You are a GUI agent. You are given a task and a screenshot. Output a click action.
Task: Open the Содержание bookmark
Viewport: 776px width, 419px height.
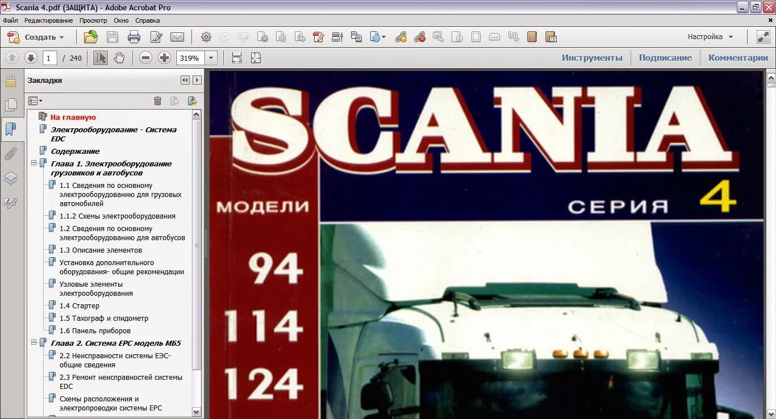75,152
